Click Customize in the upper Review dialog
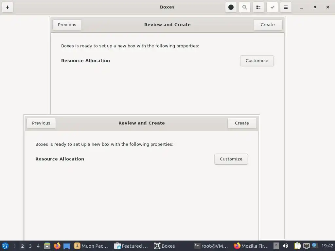The height and width of the screenshot is (251, 335). [257, 61]
